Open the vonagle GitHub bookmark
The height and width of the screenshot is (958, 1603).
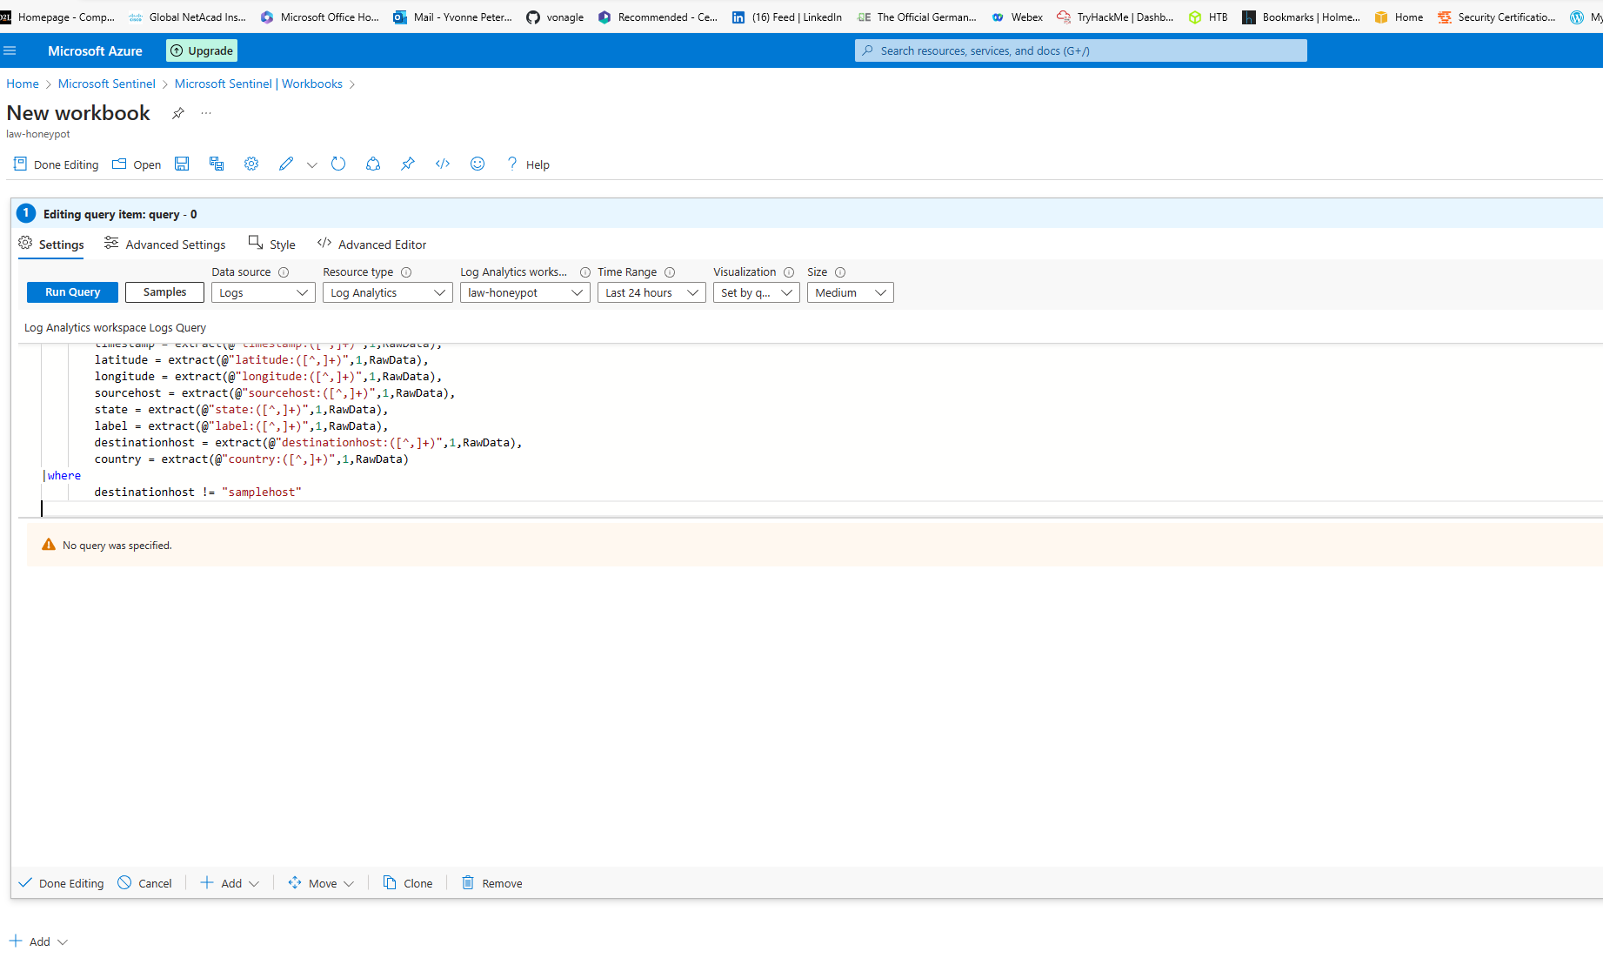point(555,17)
